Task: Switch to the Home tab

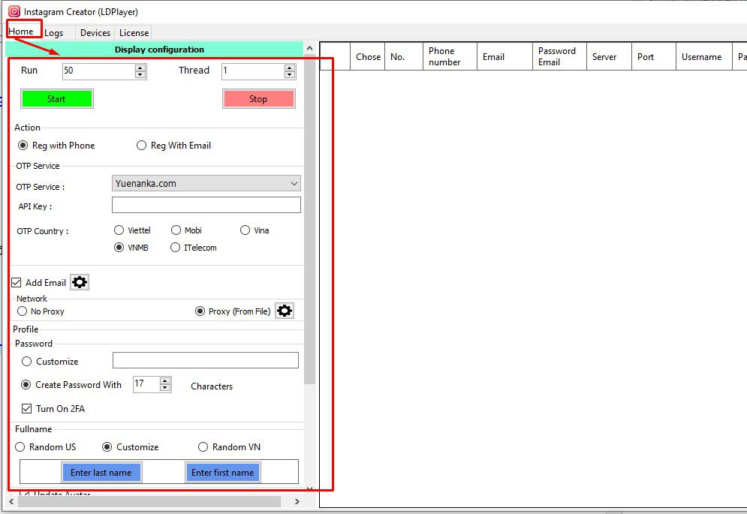Action: point(21,32)
